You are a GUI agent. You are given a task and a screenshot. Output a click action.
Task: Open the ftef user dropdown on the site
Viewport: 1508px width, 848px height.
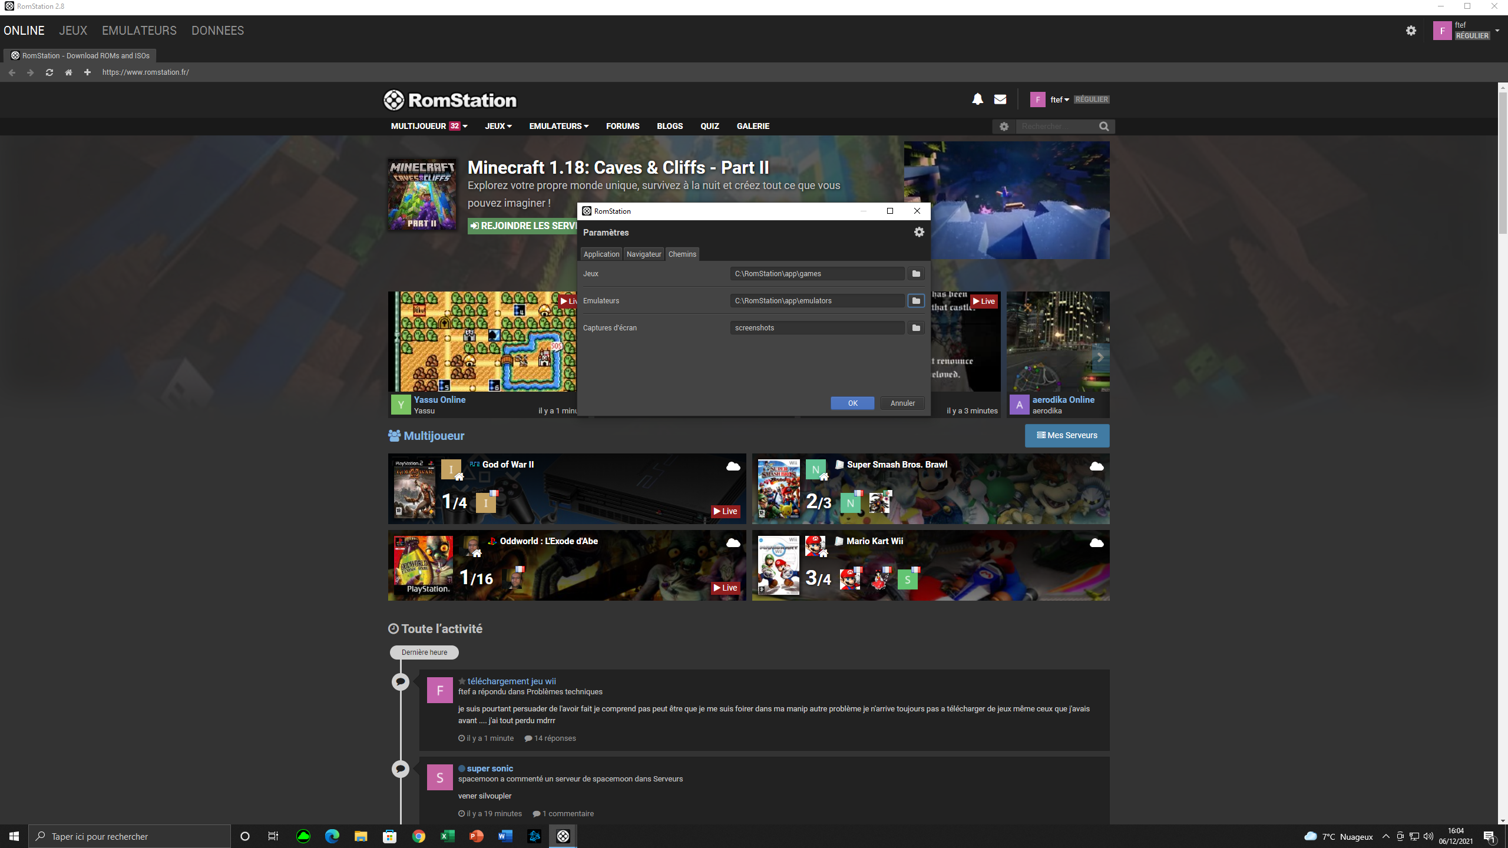click(x=1060, y=100)
